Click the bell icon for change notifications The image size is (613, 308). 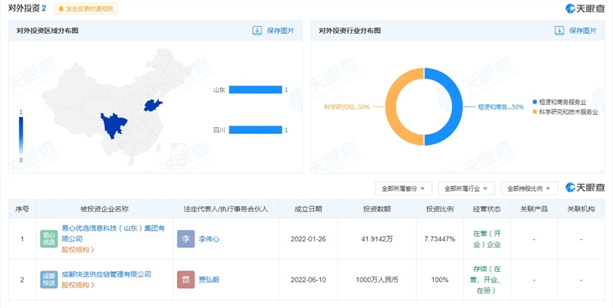pos(61,8)
